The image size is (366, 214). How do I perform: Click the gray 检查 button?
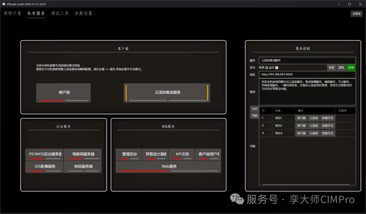[x=332, y=68]
